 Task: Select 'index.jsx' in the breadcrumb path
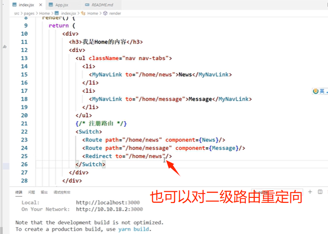coord(68,13)
